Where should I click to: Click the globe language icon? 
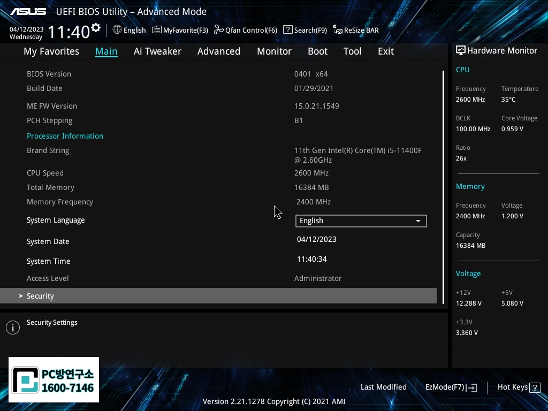click(x=117, y=30)
